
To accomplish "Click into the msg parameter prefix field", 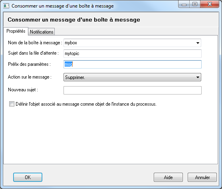I will click(133, 65).
